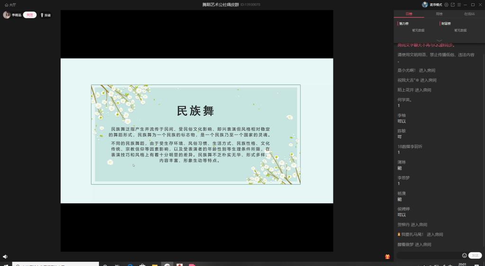
Task: Click the pop-out window icon
Action: (453, 5)
